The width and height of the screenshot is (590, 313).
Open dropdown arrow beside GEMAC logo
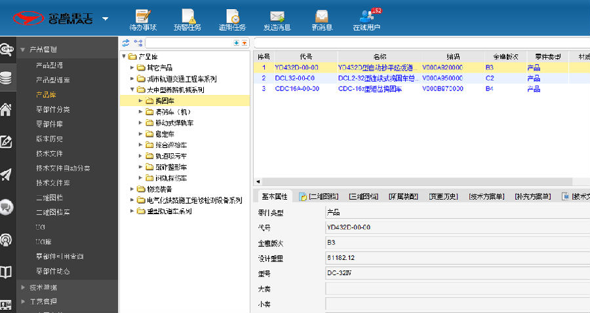pos(106,18)
